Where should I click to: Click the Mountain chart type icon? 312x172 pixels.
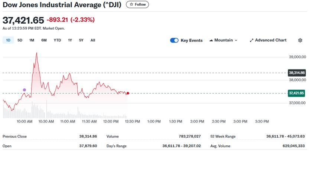(211, 40)
